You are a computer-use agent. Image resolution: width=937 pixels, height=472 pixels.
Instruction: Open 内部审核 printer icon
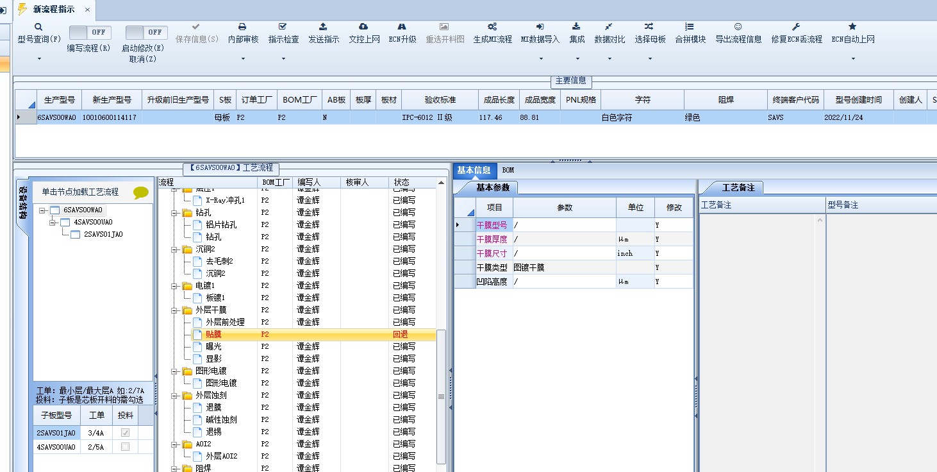pos(243,27)
